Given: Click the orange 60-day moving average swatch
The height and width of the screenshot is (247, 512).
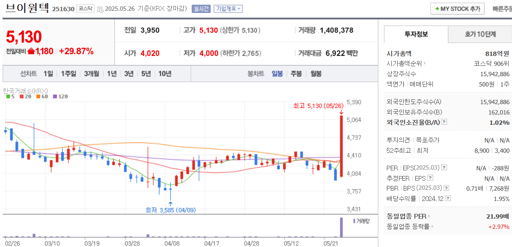Looking at the screenshot, I should (x=38, y=96).
